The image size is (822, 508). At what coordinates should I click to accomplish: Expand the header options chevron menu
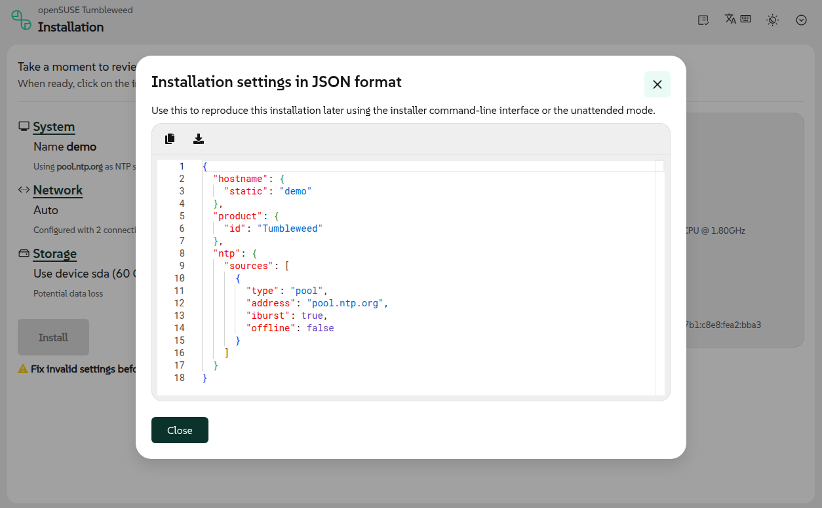coord(801,20)
